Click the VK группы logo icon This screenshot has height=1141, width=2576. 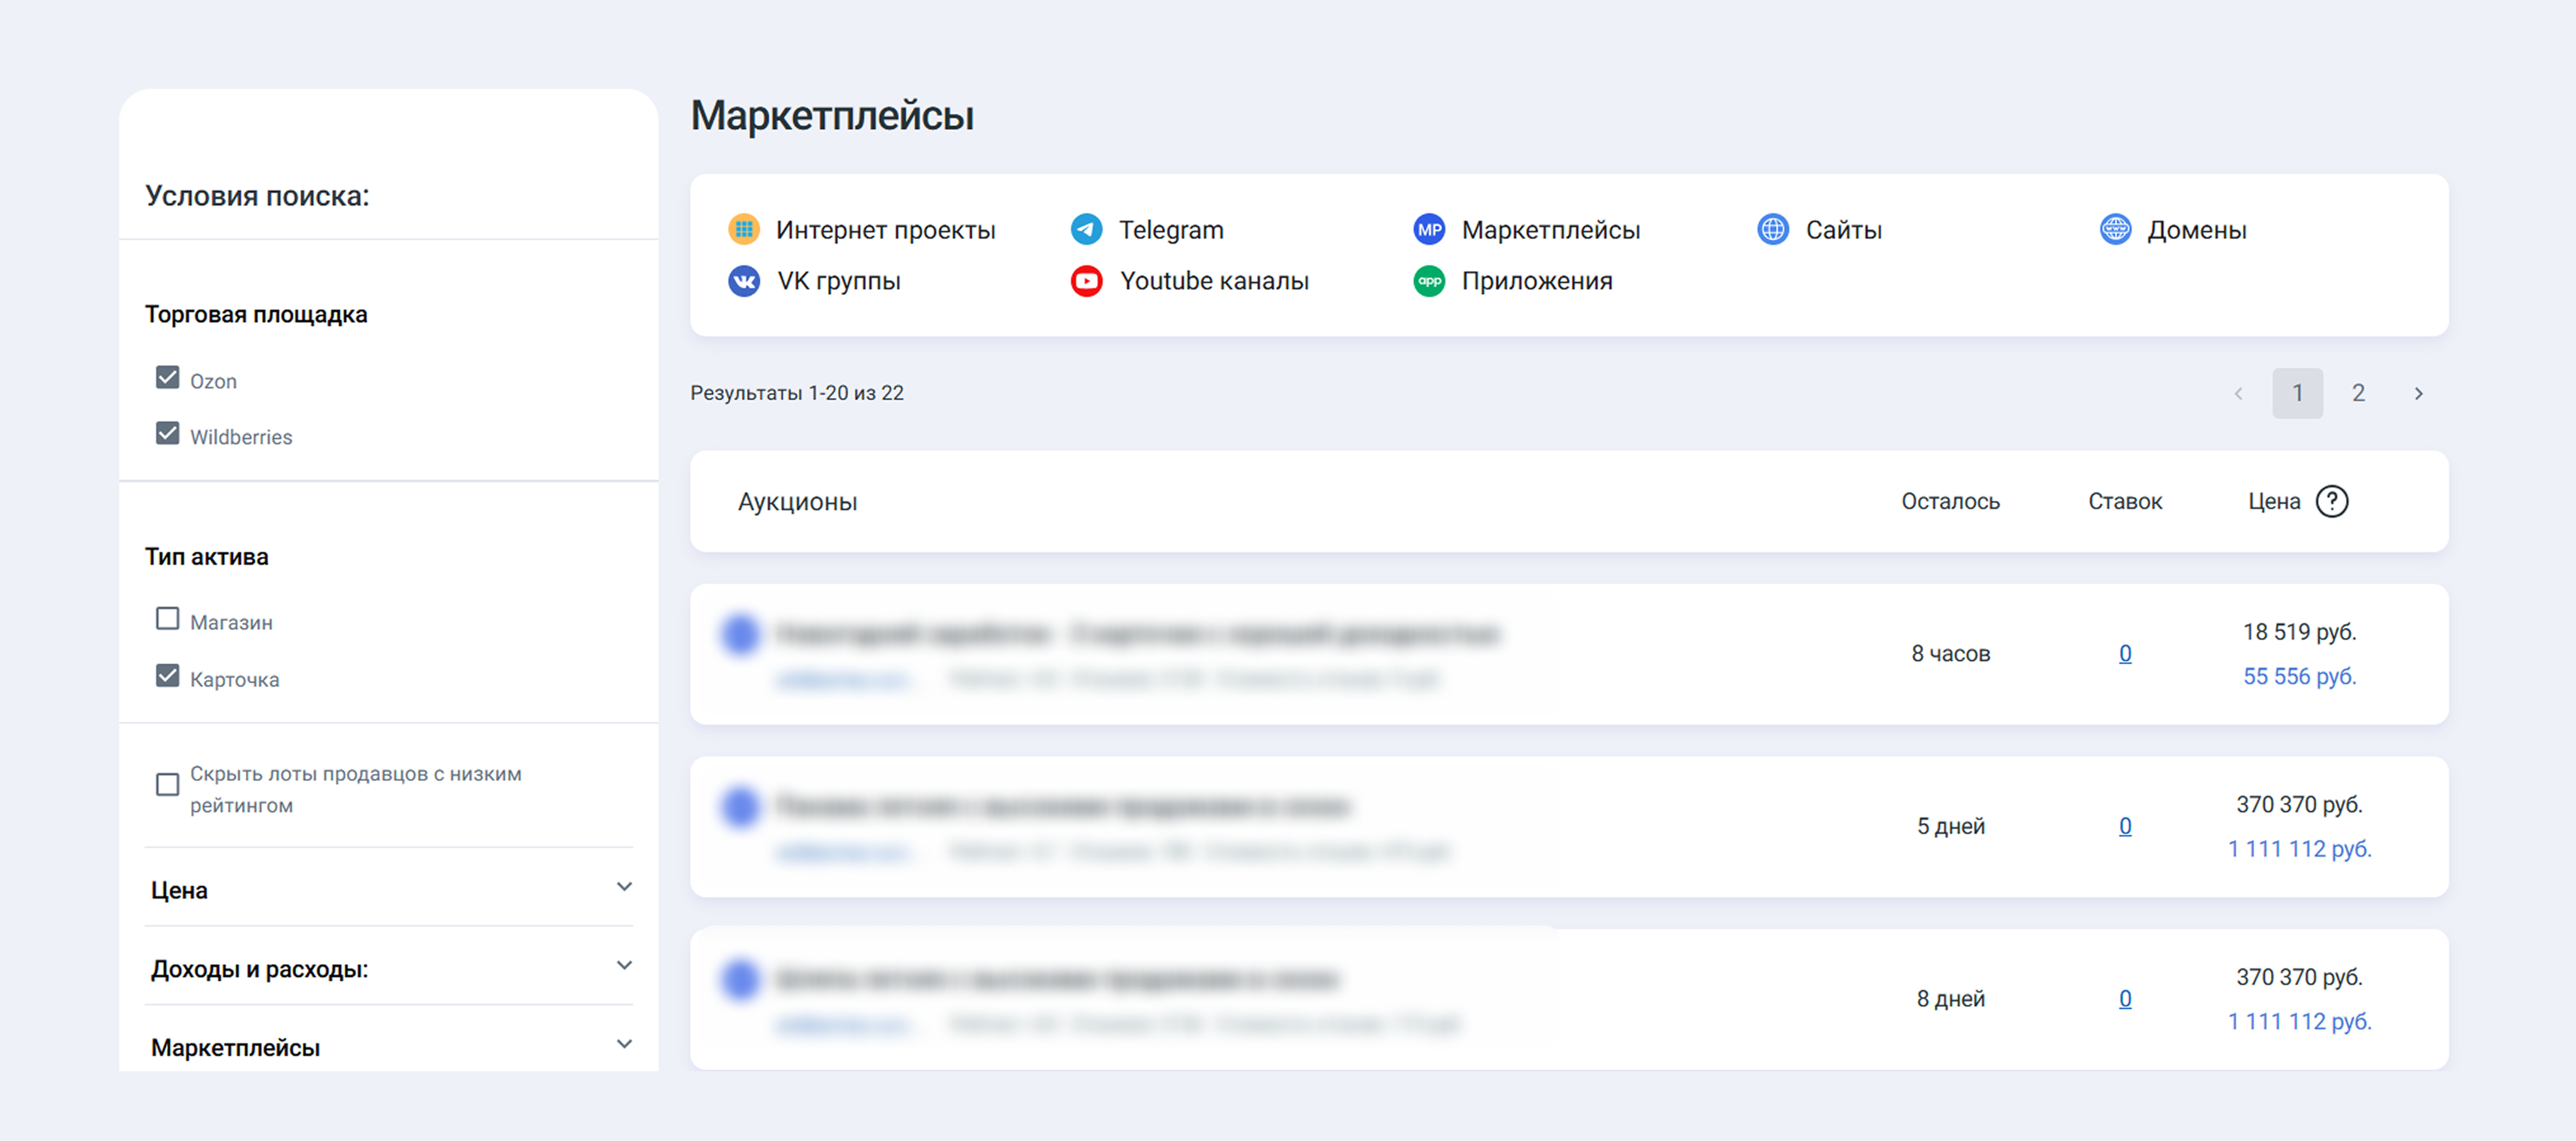[x=743, y=281]
